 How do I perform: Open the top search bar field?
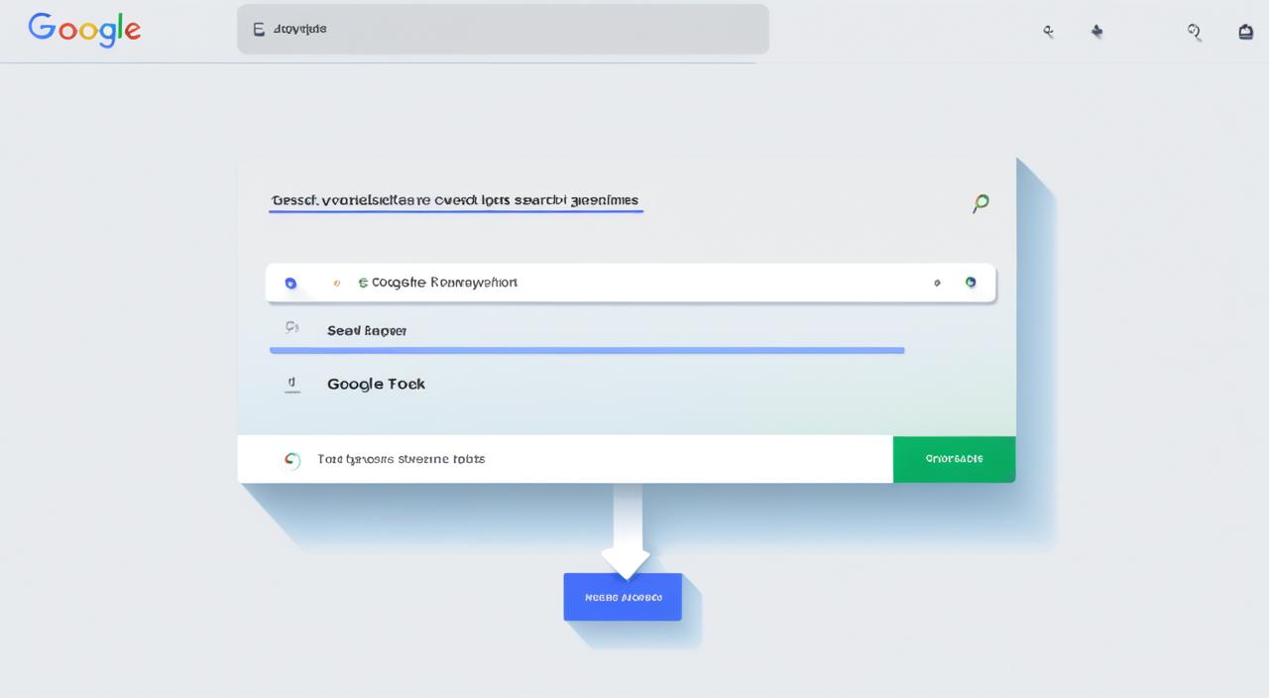click(x=503, y=29)
